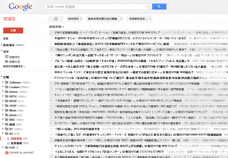The height and width of the screenshot is (158, 228).
Task: Collapse the 探索 section
Action: pyautogui.click(x=1, y=51)
